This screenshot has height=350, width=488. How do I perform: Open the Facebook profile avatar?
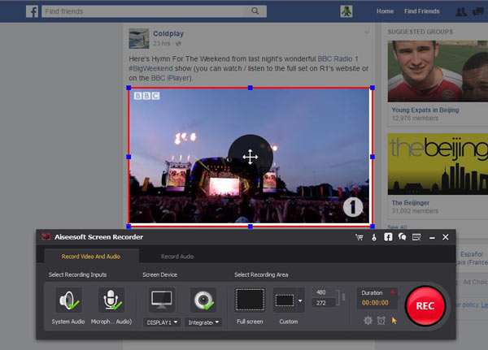pos(346,11)
